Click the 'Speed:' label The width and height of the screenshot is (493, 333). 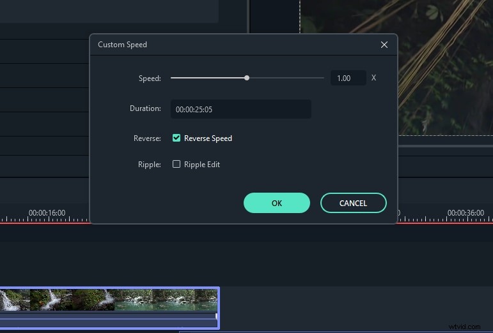(x=150, y=78)
